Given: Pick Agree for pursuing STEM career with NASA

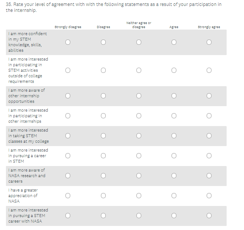Looking at the screenshot, I should [174, 216].
